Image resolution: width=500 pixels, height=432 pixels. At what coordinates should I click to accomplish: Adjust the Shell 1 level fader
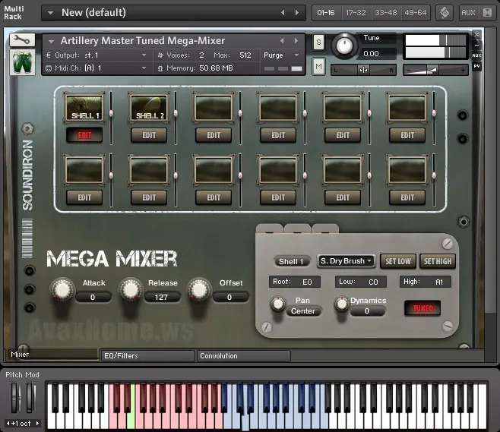pos(111,113)
